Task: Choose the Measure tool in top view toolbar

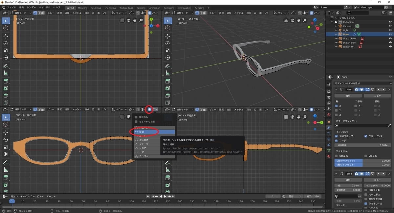Action: tap(6, 73)
